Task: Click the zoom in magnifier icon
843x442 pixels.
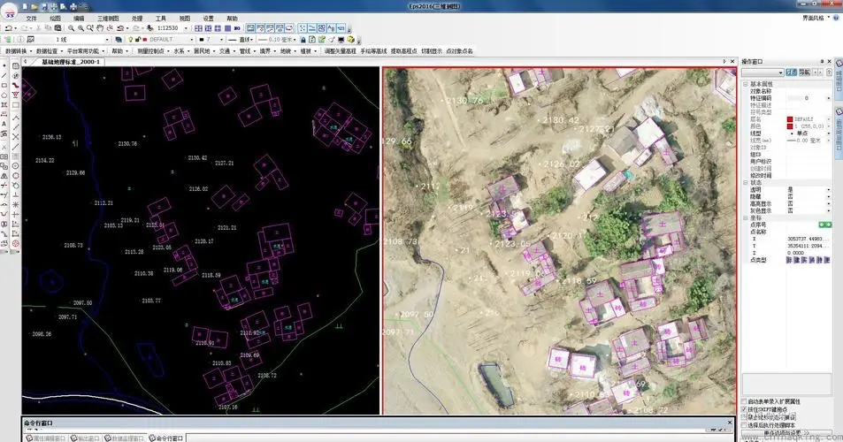Action: 71,28
